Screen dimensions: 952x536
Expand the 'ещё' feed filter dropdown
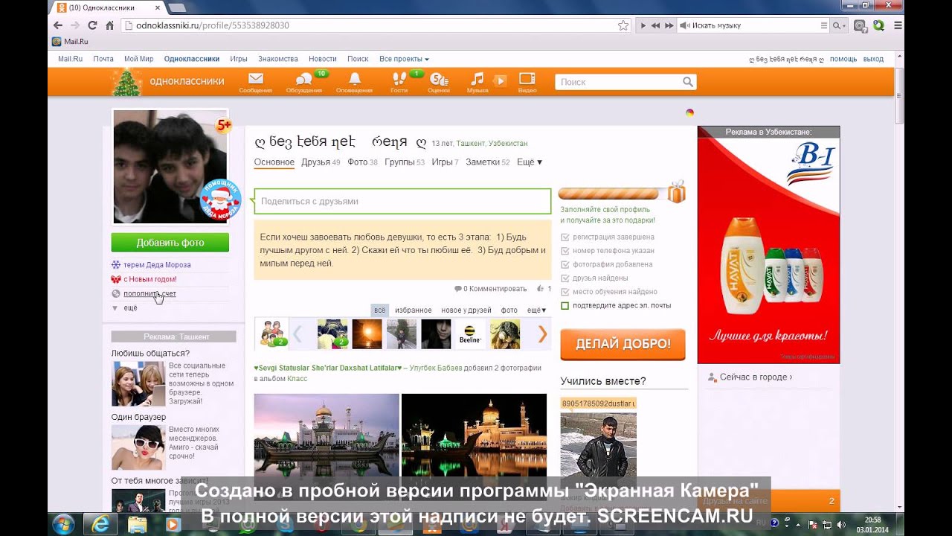click(536, 310)
